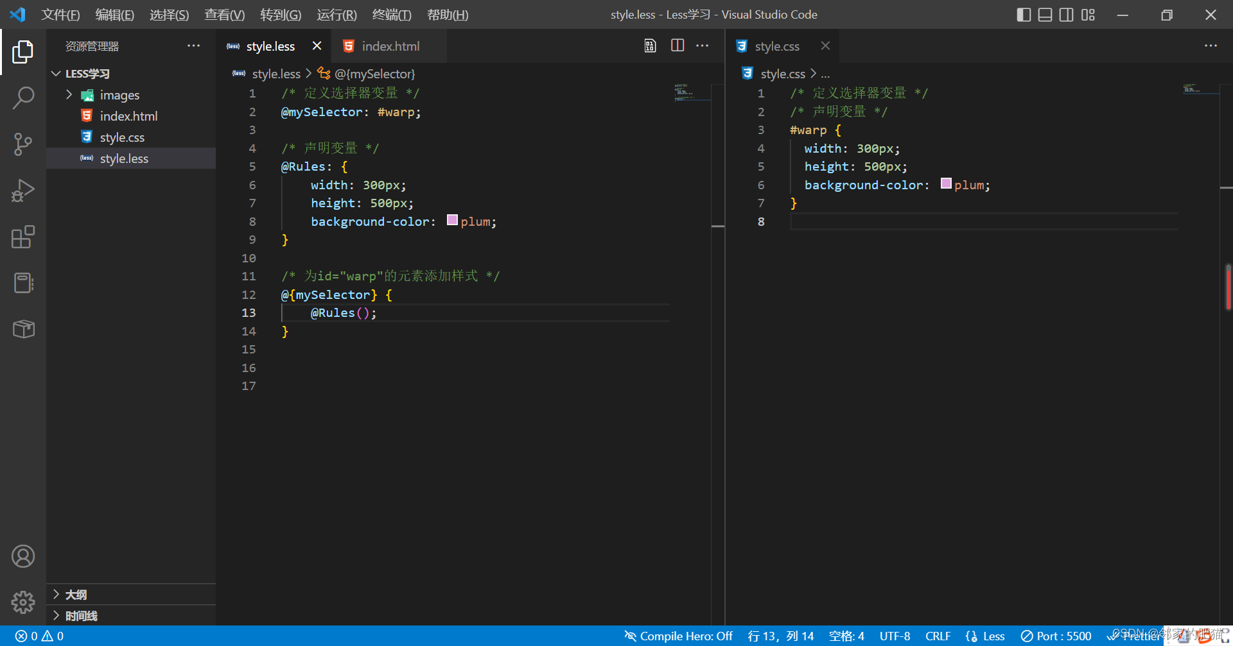Open Source Control view icon
1233x646 pixels.
tap(23, 144)
